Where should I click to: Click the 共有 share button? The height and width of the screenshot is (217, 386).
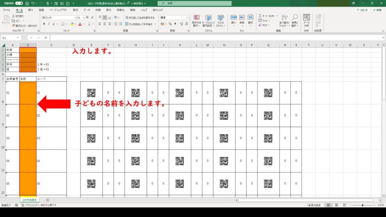coord(377,10)
